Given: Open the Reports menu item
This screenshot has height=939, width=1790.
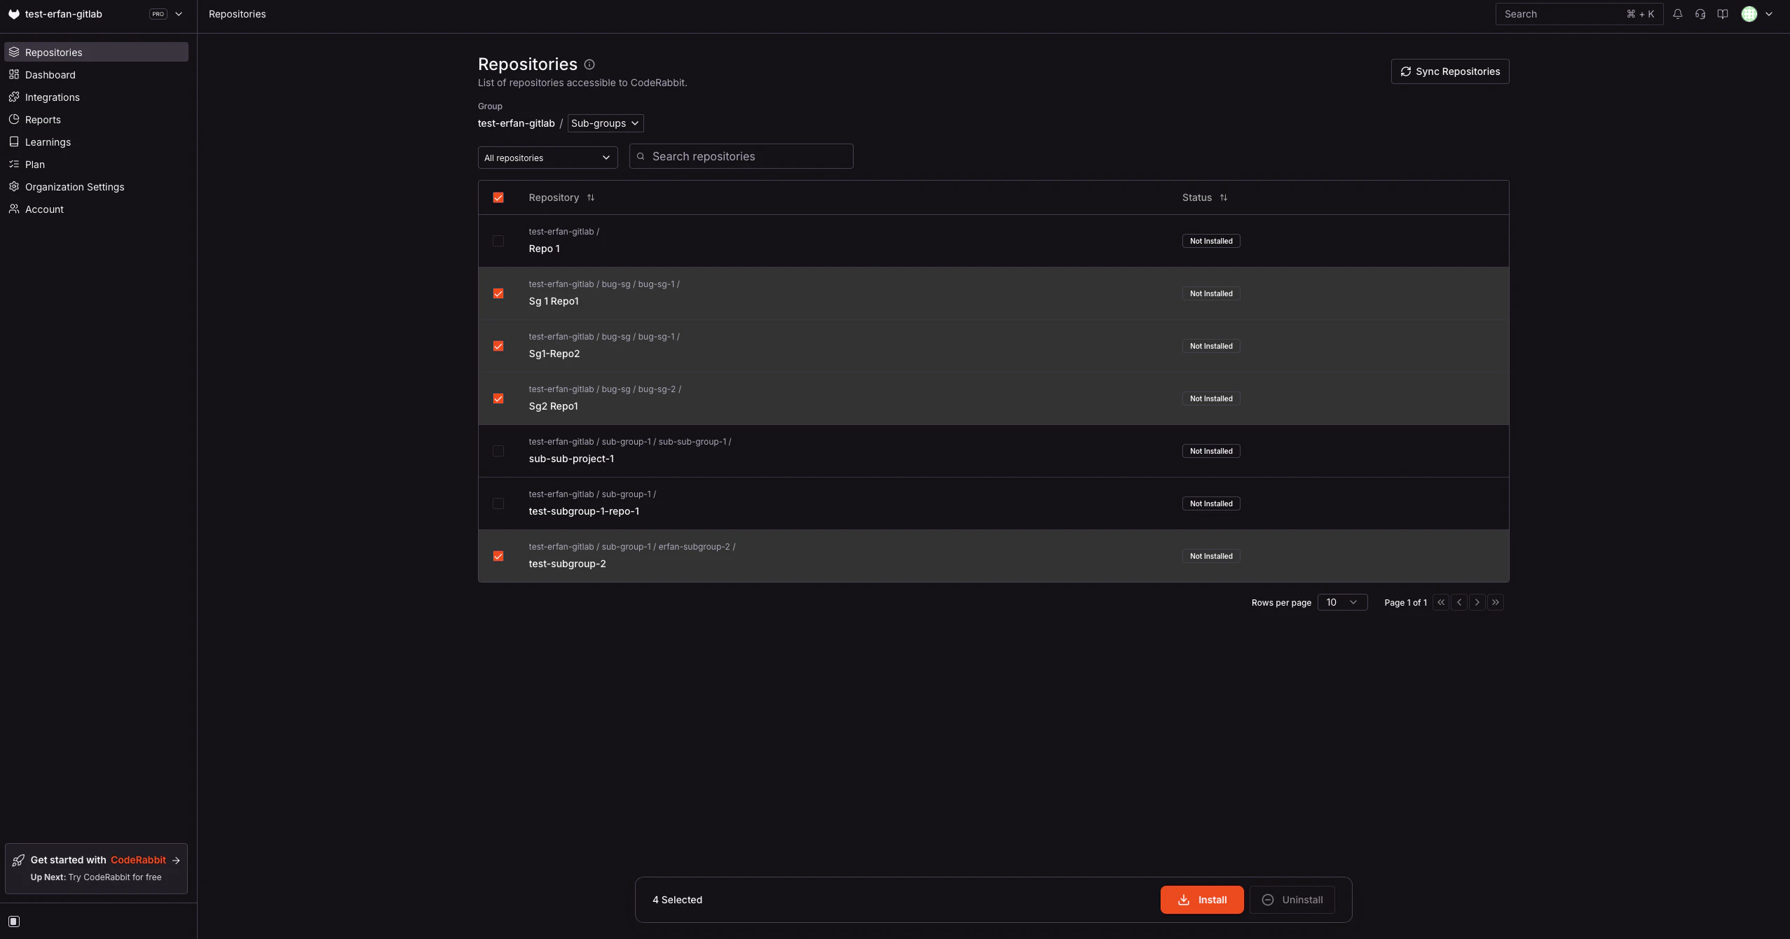Looking at the screenshot, I should pos(96,119).
